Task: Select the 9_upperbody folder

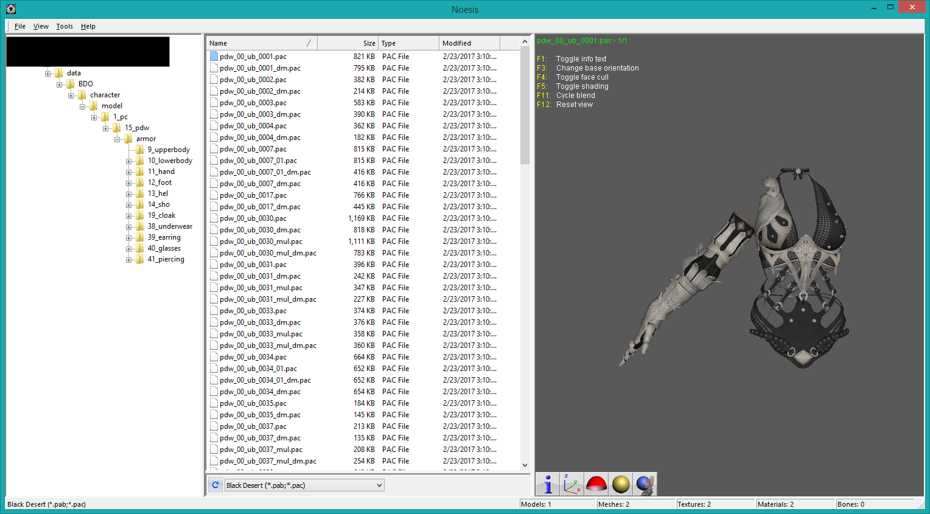Action: (x=168, y=150)
